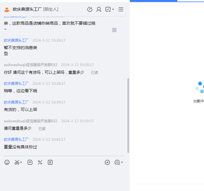Click the blue active tab bar at top right
204x191 pixels.
click(x=154, y=1)
